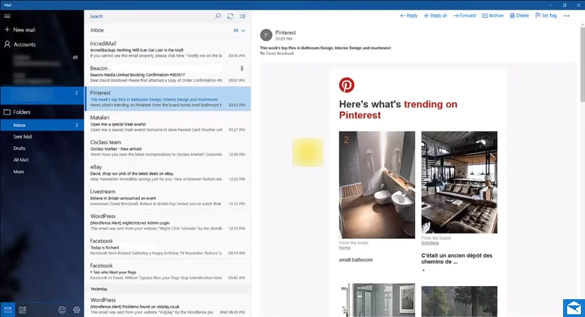Delete the Pinterest email

coord(518,15)
